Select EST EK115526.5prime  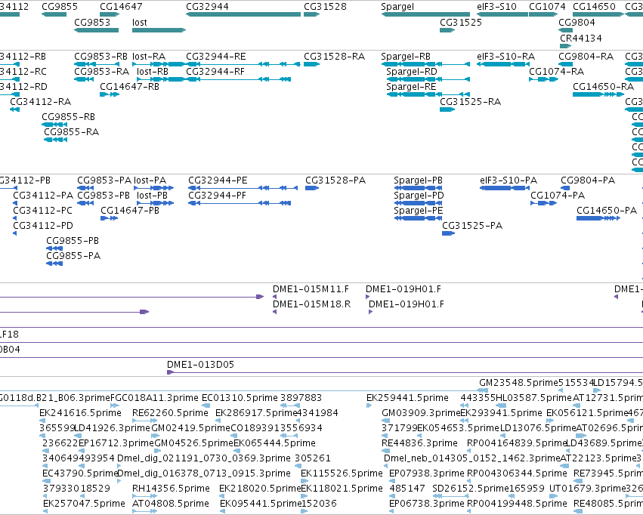[x=342, y=473]
